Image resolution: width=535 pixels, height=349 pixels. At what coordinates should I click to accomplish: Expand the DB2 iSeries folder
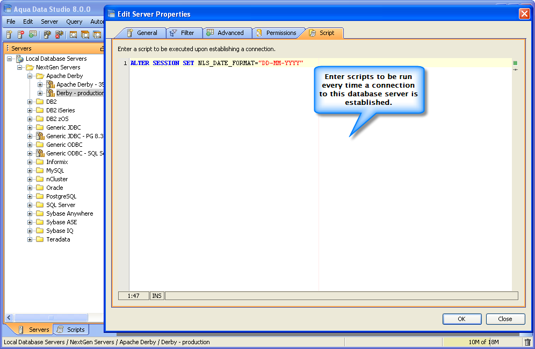coord(30,110)
